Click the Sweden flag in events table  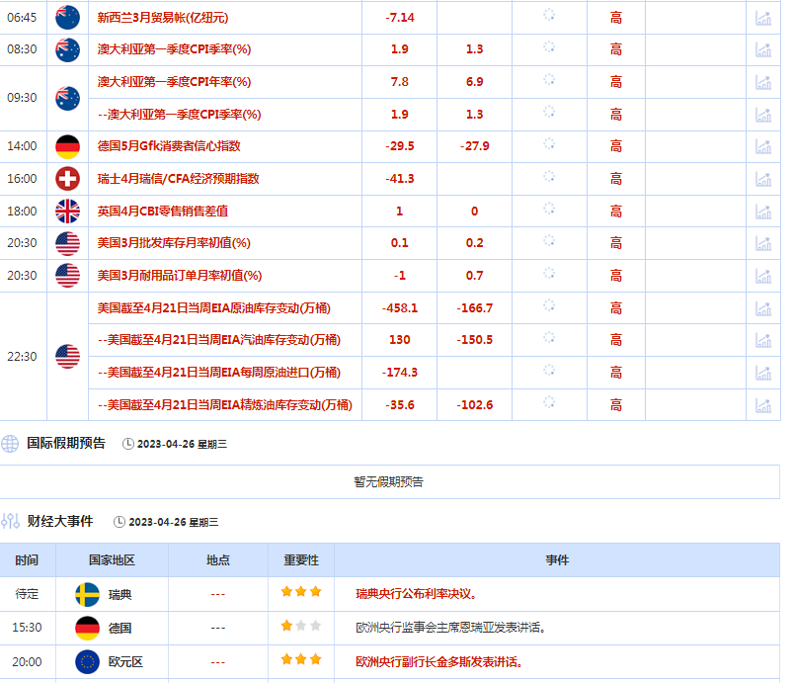pos(87,594)
